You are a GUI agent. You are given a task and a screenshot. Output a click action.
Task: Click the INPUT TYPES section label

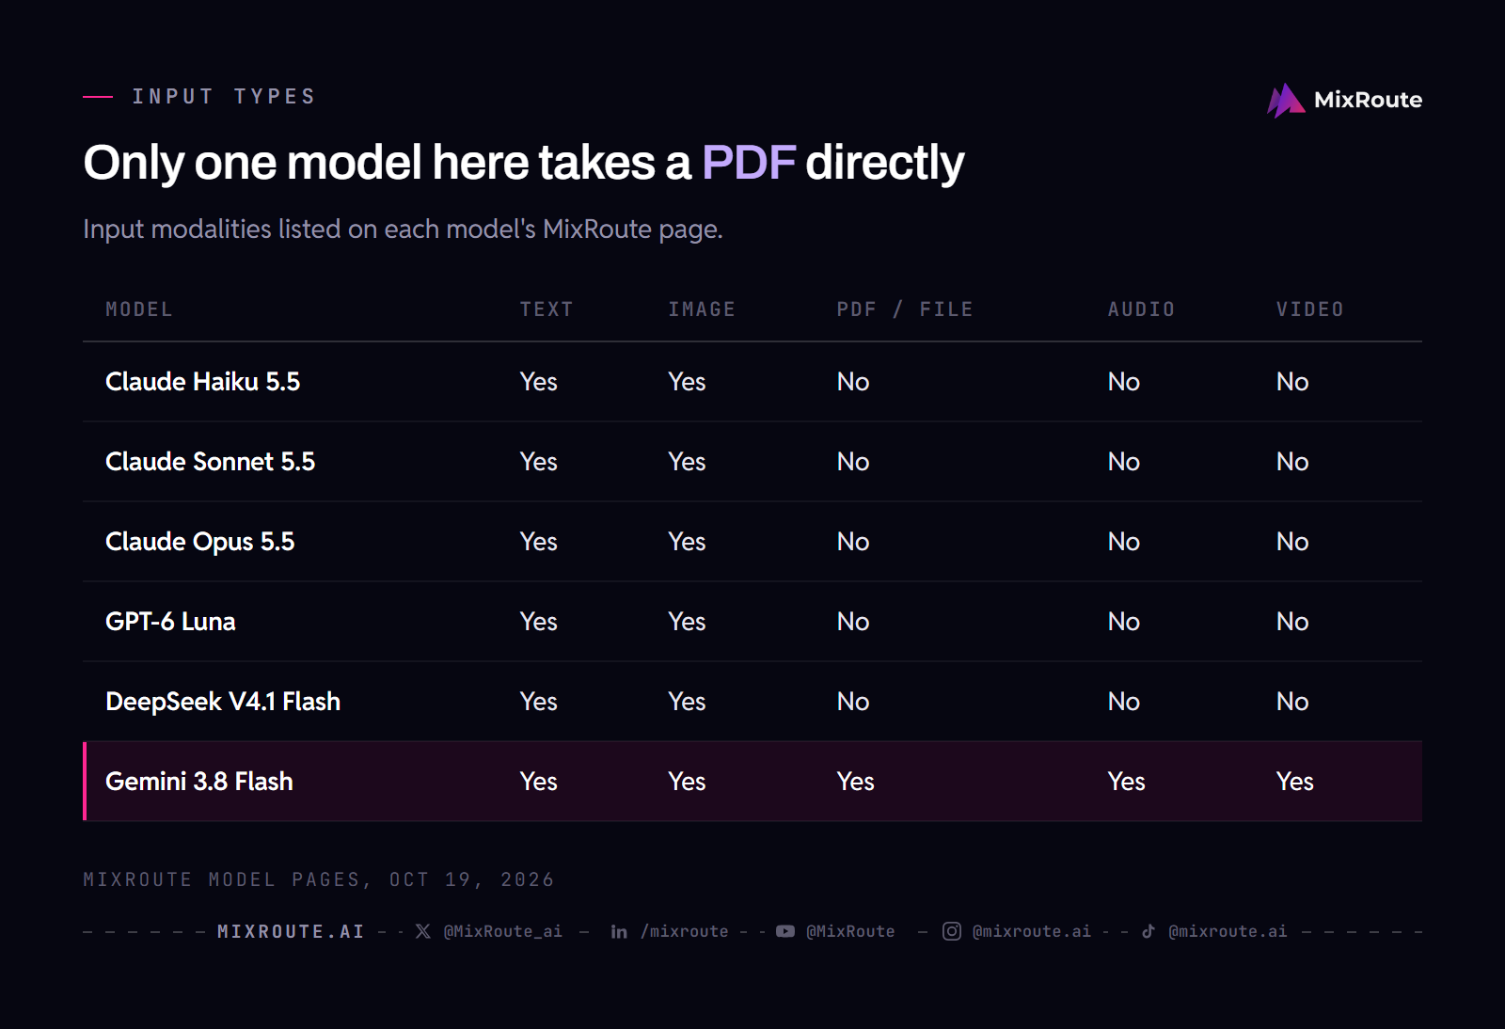[x=224, y=97]
